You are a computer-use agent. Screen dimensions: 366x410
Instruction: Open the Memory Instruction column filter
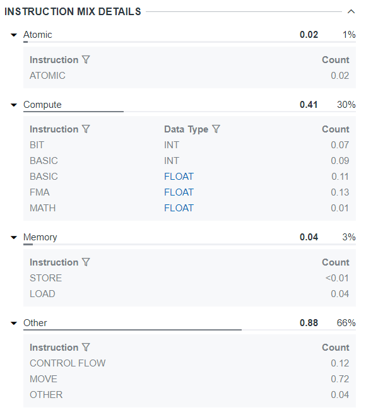[x=86, y=262]
